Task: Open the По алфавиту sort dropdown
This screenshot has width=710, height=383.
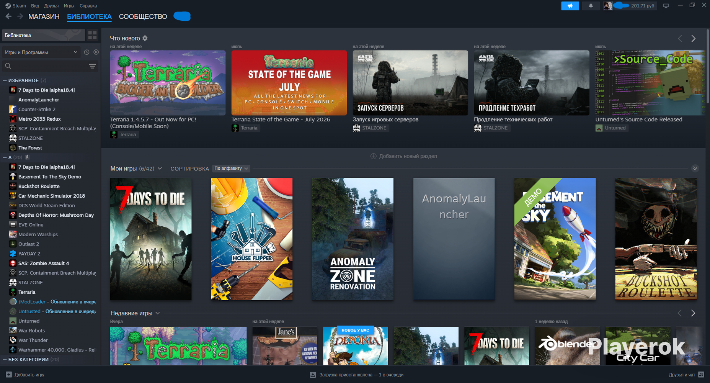Action: point(231,169)
